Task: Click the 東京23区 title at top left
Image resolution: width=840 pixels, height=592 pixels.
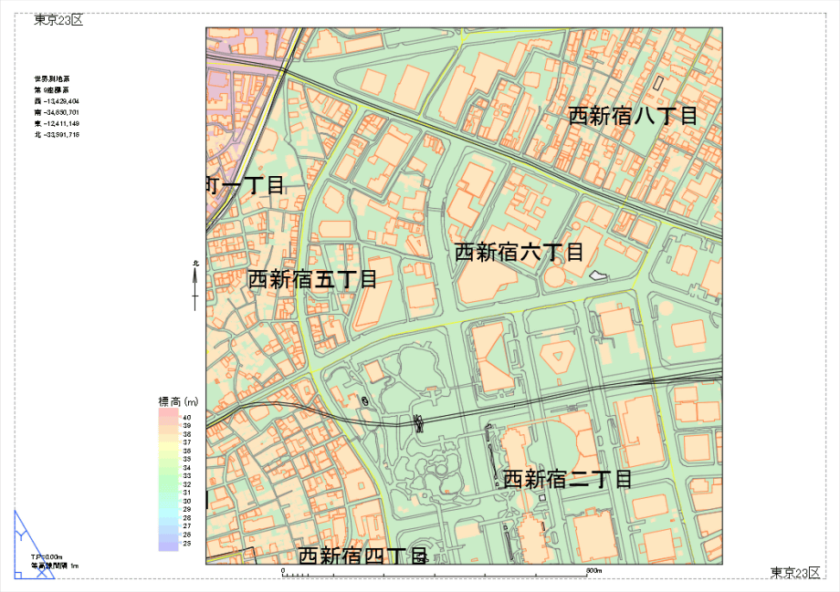Action: [58, 20]
